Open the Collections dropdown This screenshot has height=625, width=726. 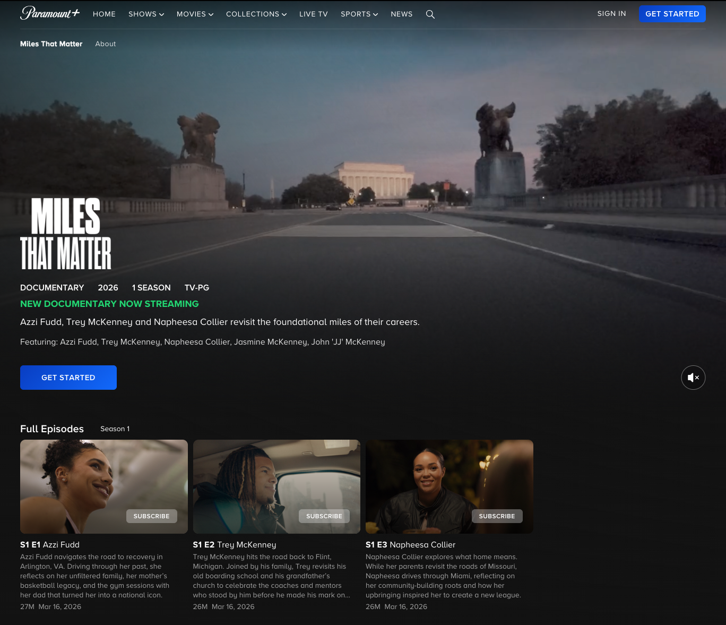(x=256, y=14)
